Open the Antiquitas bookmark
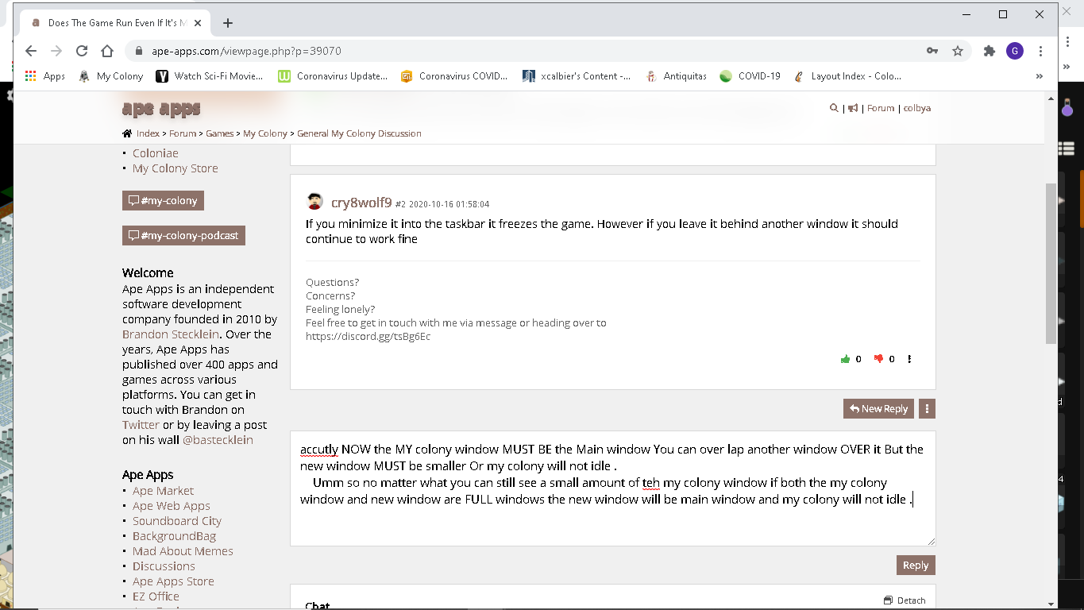This screenshot has height=610, width=1084. 676,76
